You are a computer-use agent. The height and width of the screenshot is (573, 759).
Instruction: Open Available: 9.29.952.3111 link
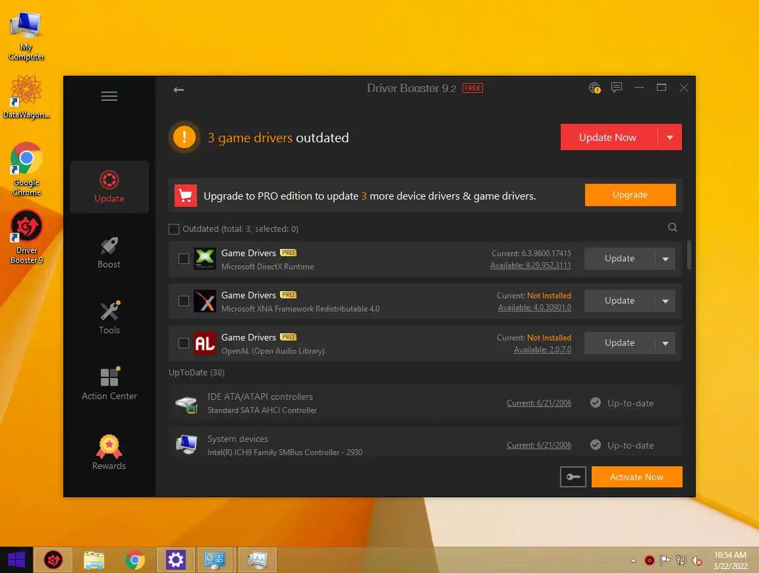pos(530,265)
